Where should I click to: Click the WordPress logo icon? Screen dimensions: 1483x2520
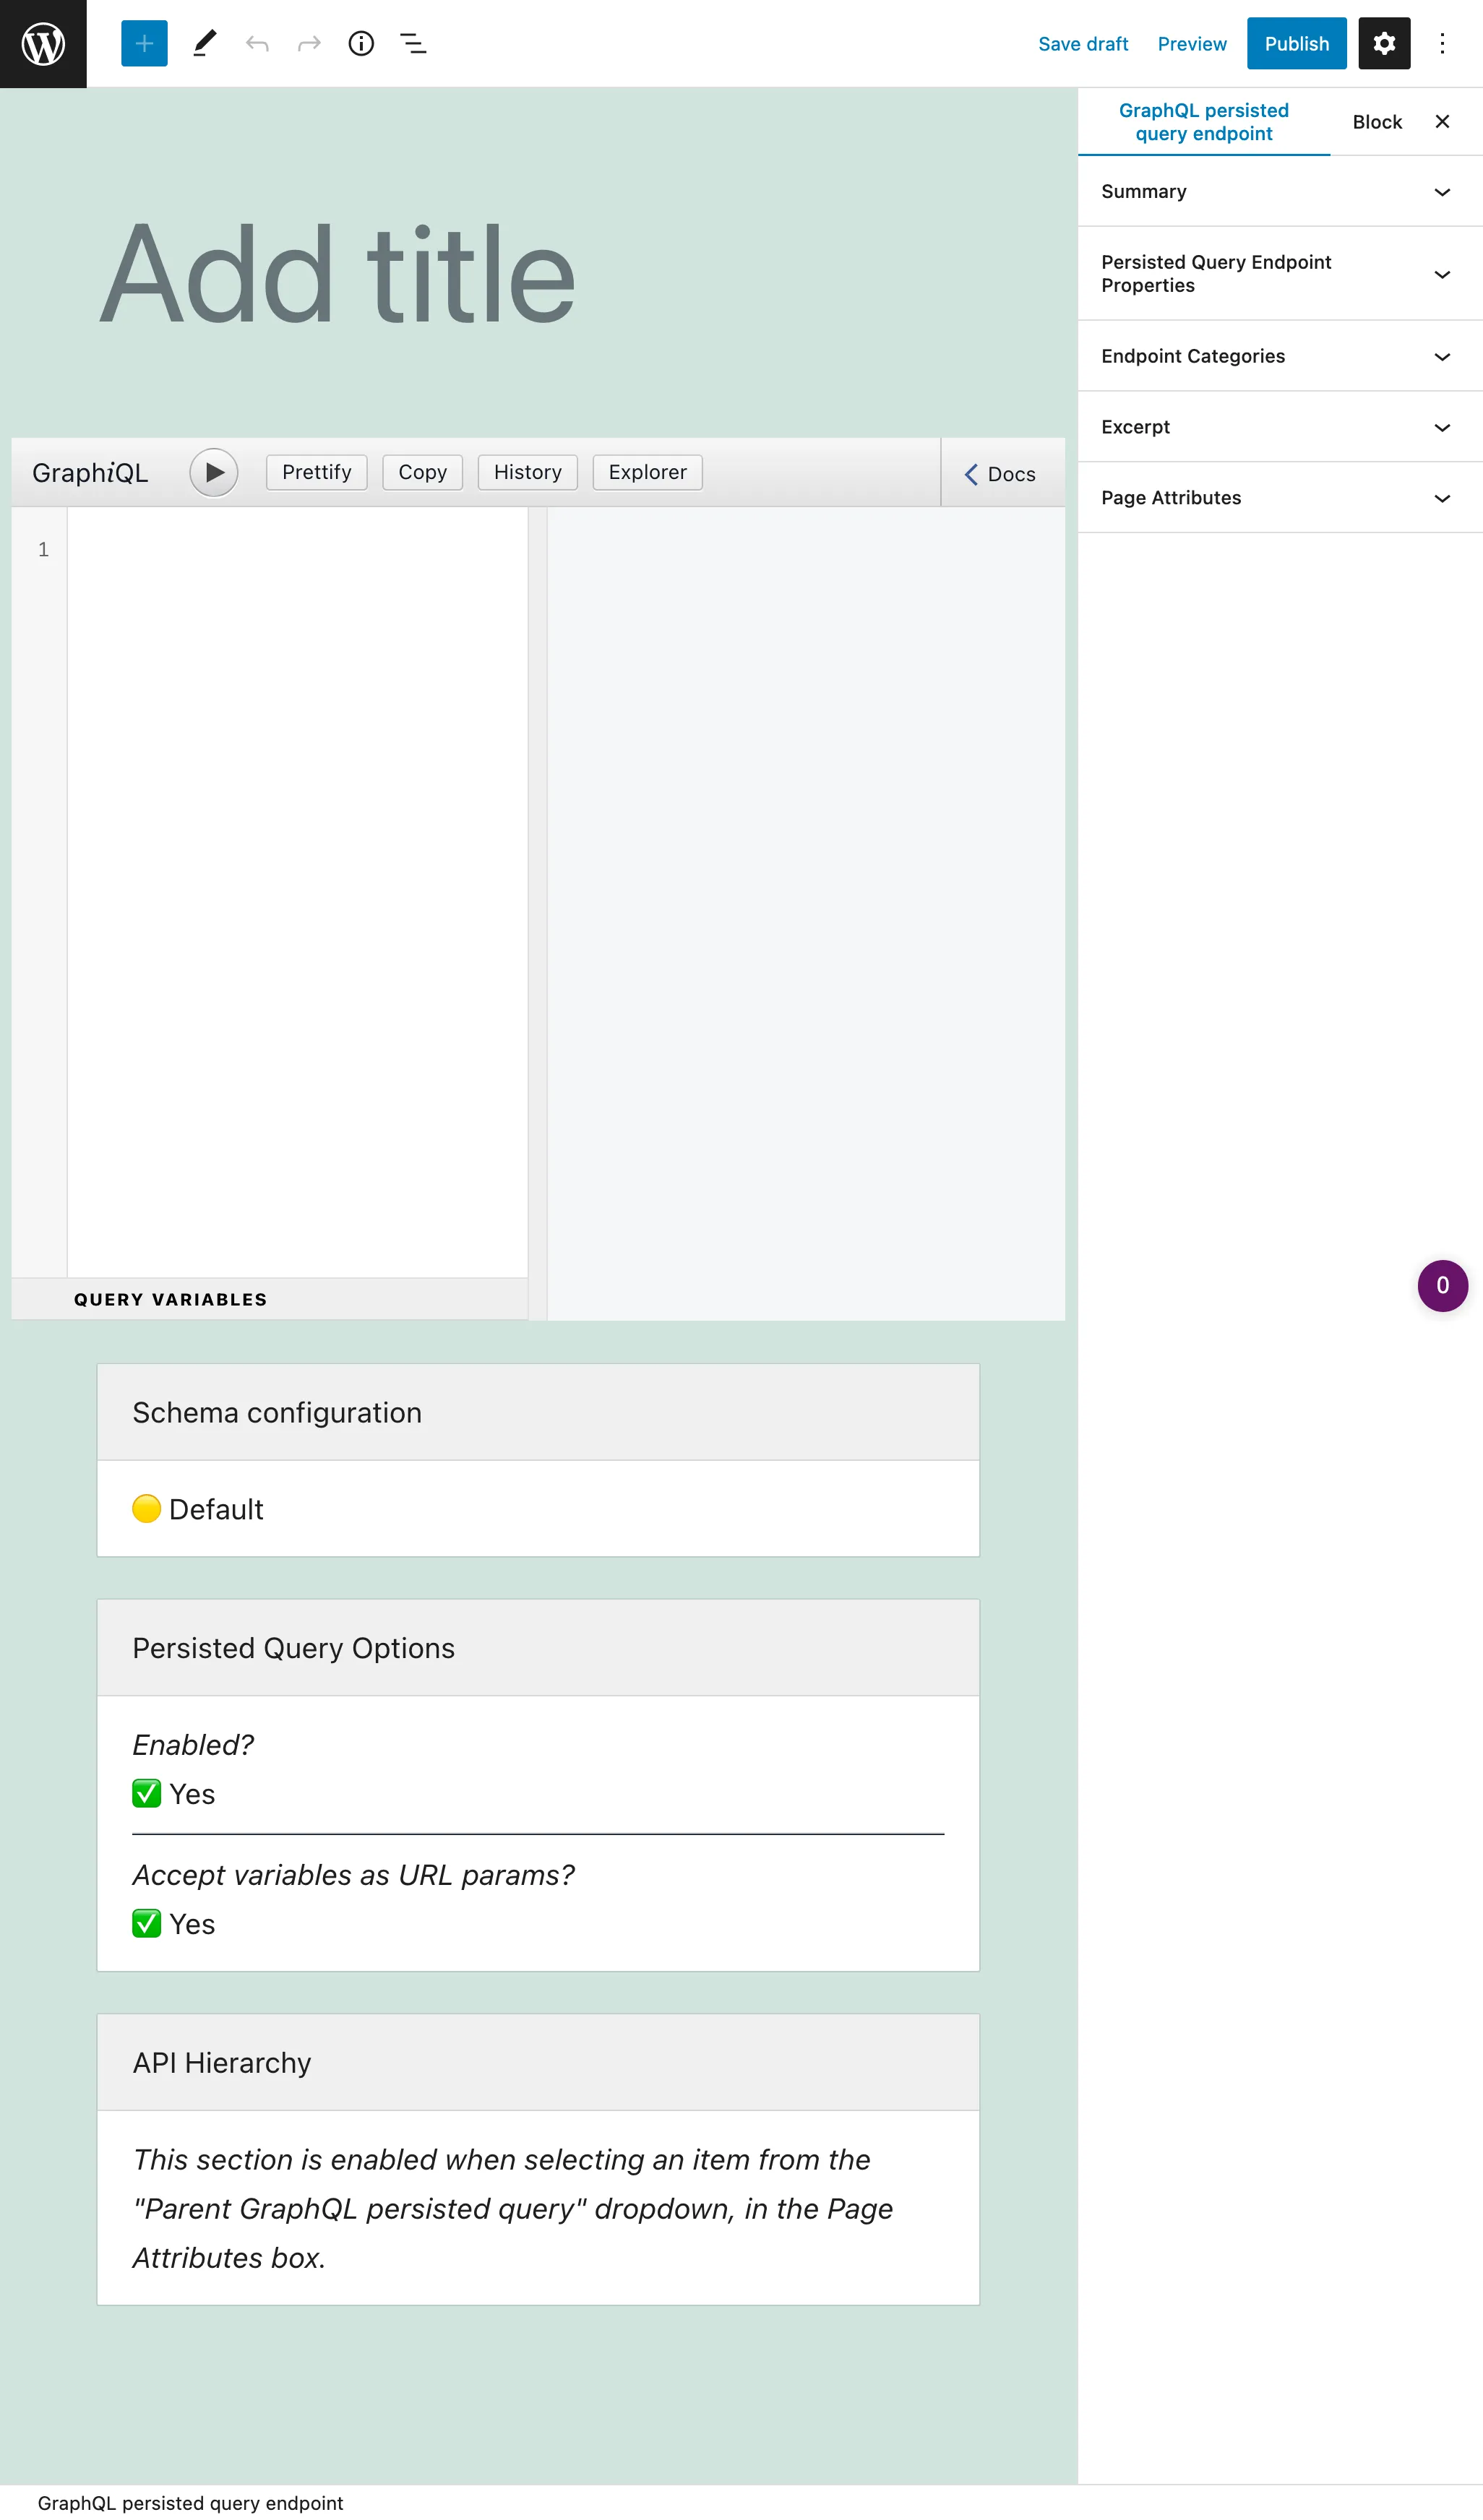pyautogui.click(x=43, y=43)
